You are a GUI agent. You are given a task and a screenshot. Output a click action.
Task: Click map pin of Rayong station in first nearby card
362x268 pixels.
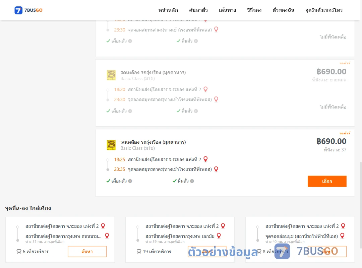coord(103,226)
